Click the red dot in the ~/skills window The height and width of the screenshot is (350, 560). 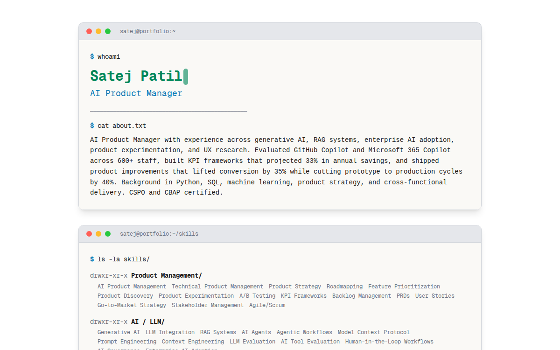coord(89,234)
